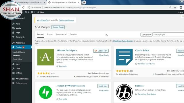Open Appearance paintbrush icon
This screenshot has width=184, height=103.
[x=14, y=43]
